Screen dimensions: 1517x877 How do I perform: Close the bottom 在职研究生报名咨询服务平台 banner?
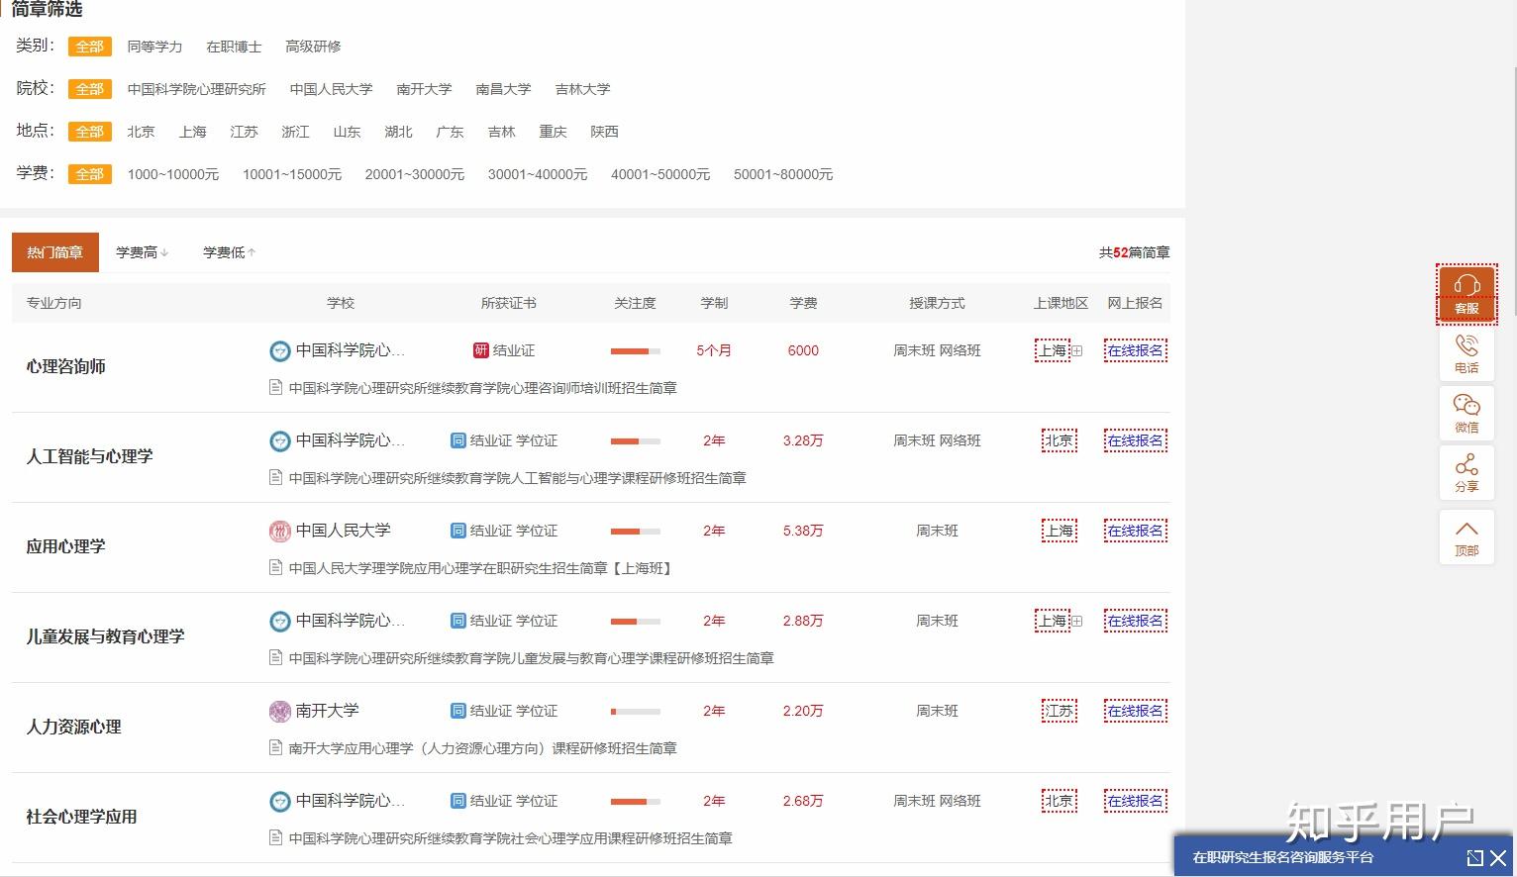click(1496, 858)
